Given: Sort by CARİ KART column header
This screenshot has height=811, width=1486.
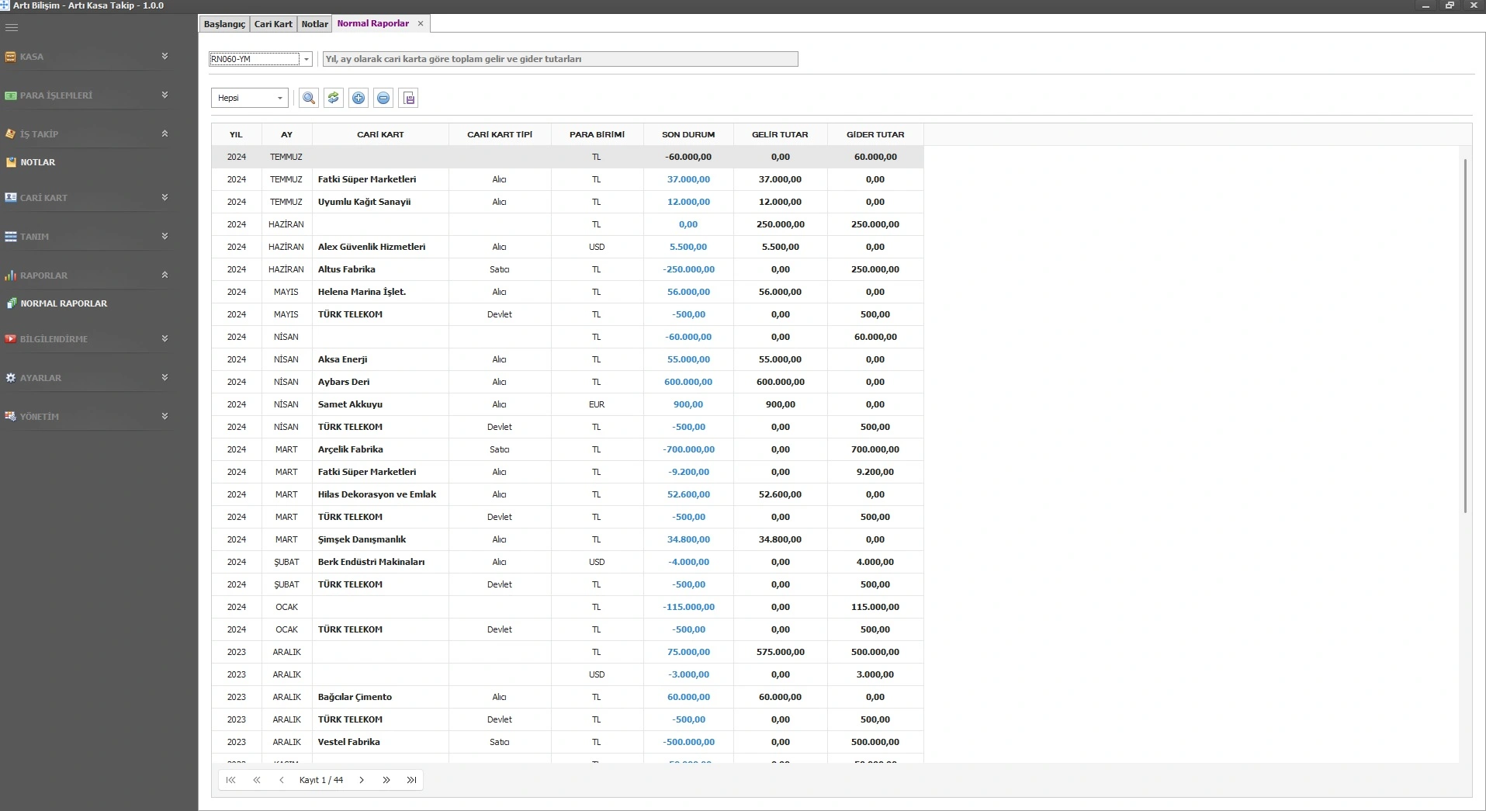Looking at the screenshot, I should (x=380, y=134).
